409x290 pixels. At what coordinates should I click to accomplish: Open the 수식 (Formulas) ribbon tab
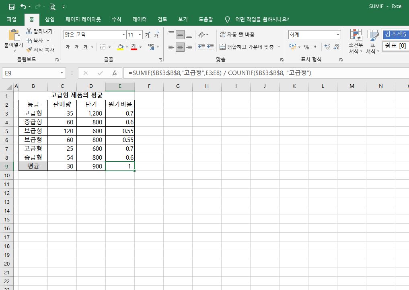117,19
